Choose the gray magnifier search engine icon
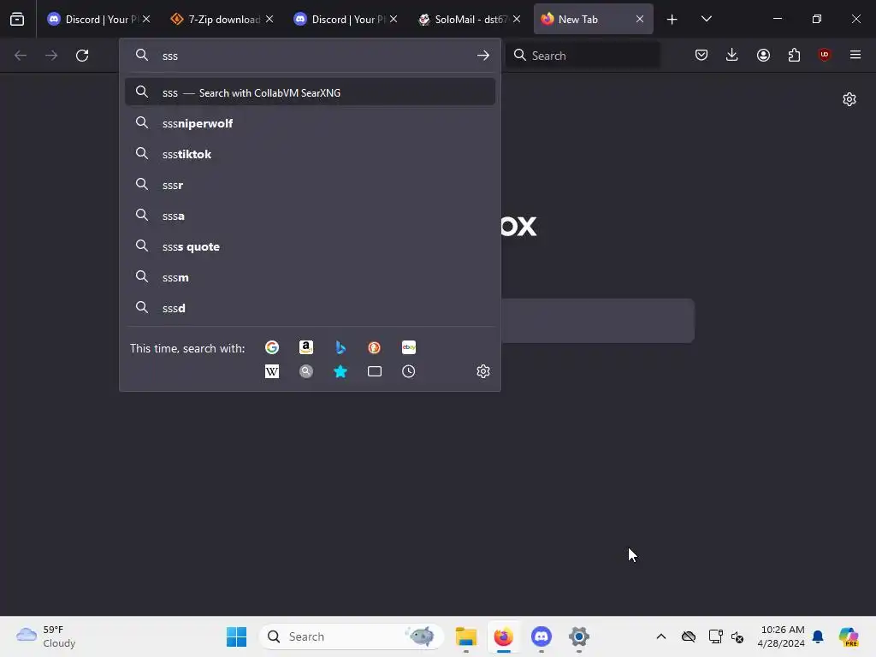Image resolution: width=876 pixels, height=657 pixels. [306, 371]
